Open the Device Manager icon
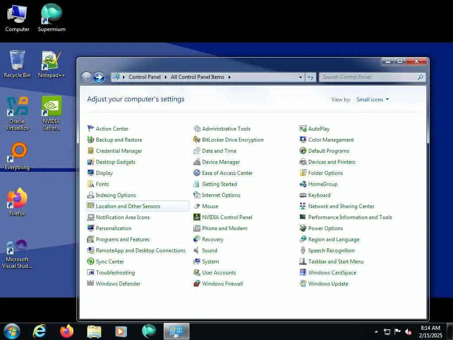This screenshot has height=340, width=453. (197, 162)
